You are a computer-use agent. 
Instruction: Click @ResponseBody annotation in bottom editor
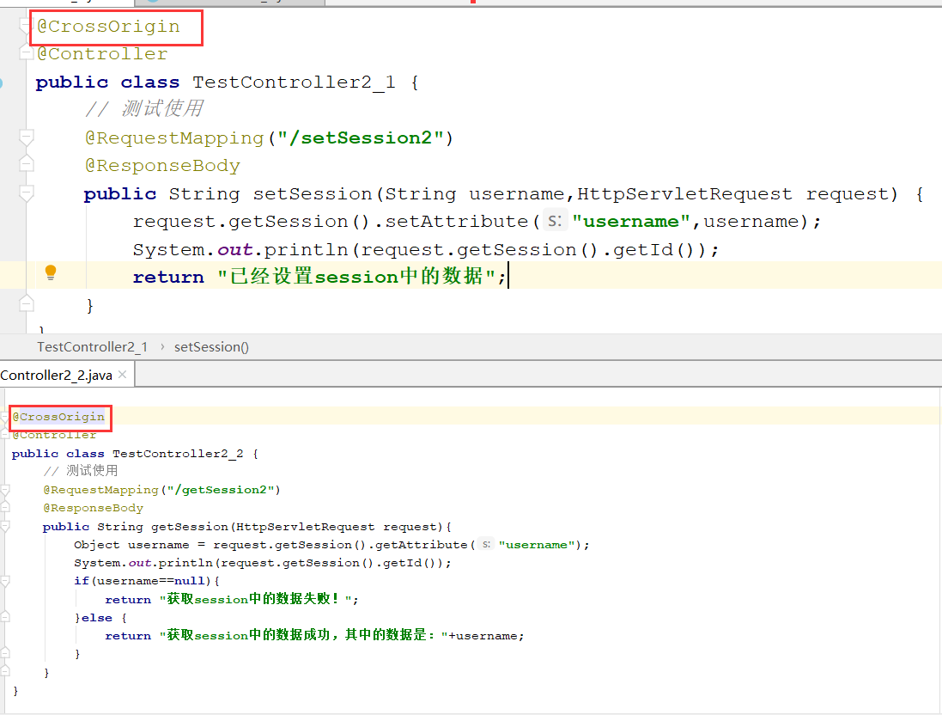(x=93, y=508)
